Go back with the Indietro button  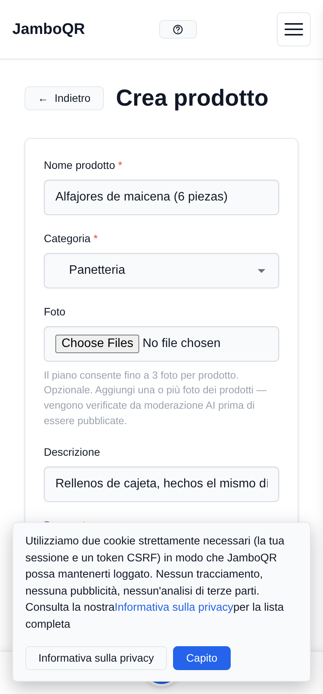coord(64,98)
